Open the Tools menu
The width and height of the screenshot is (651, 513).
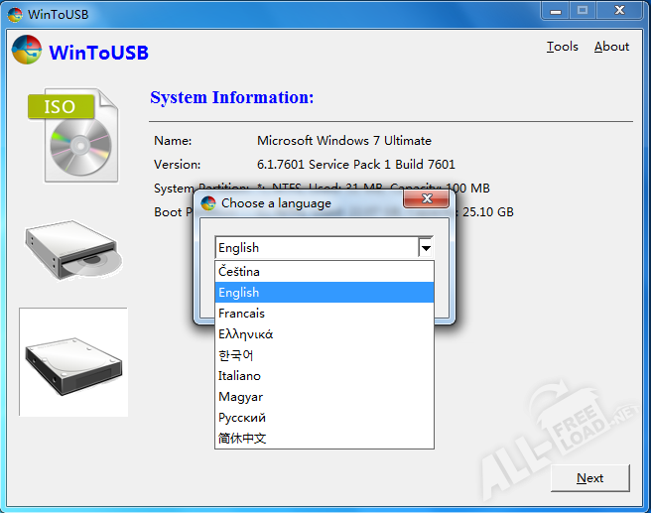click(562, 47)
